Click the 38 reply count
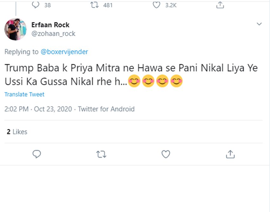Image resolution: width=270 pixels, height=212 pixels. 47,5
